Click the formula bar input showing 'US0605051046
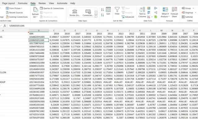 [x=103, y=26]
